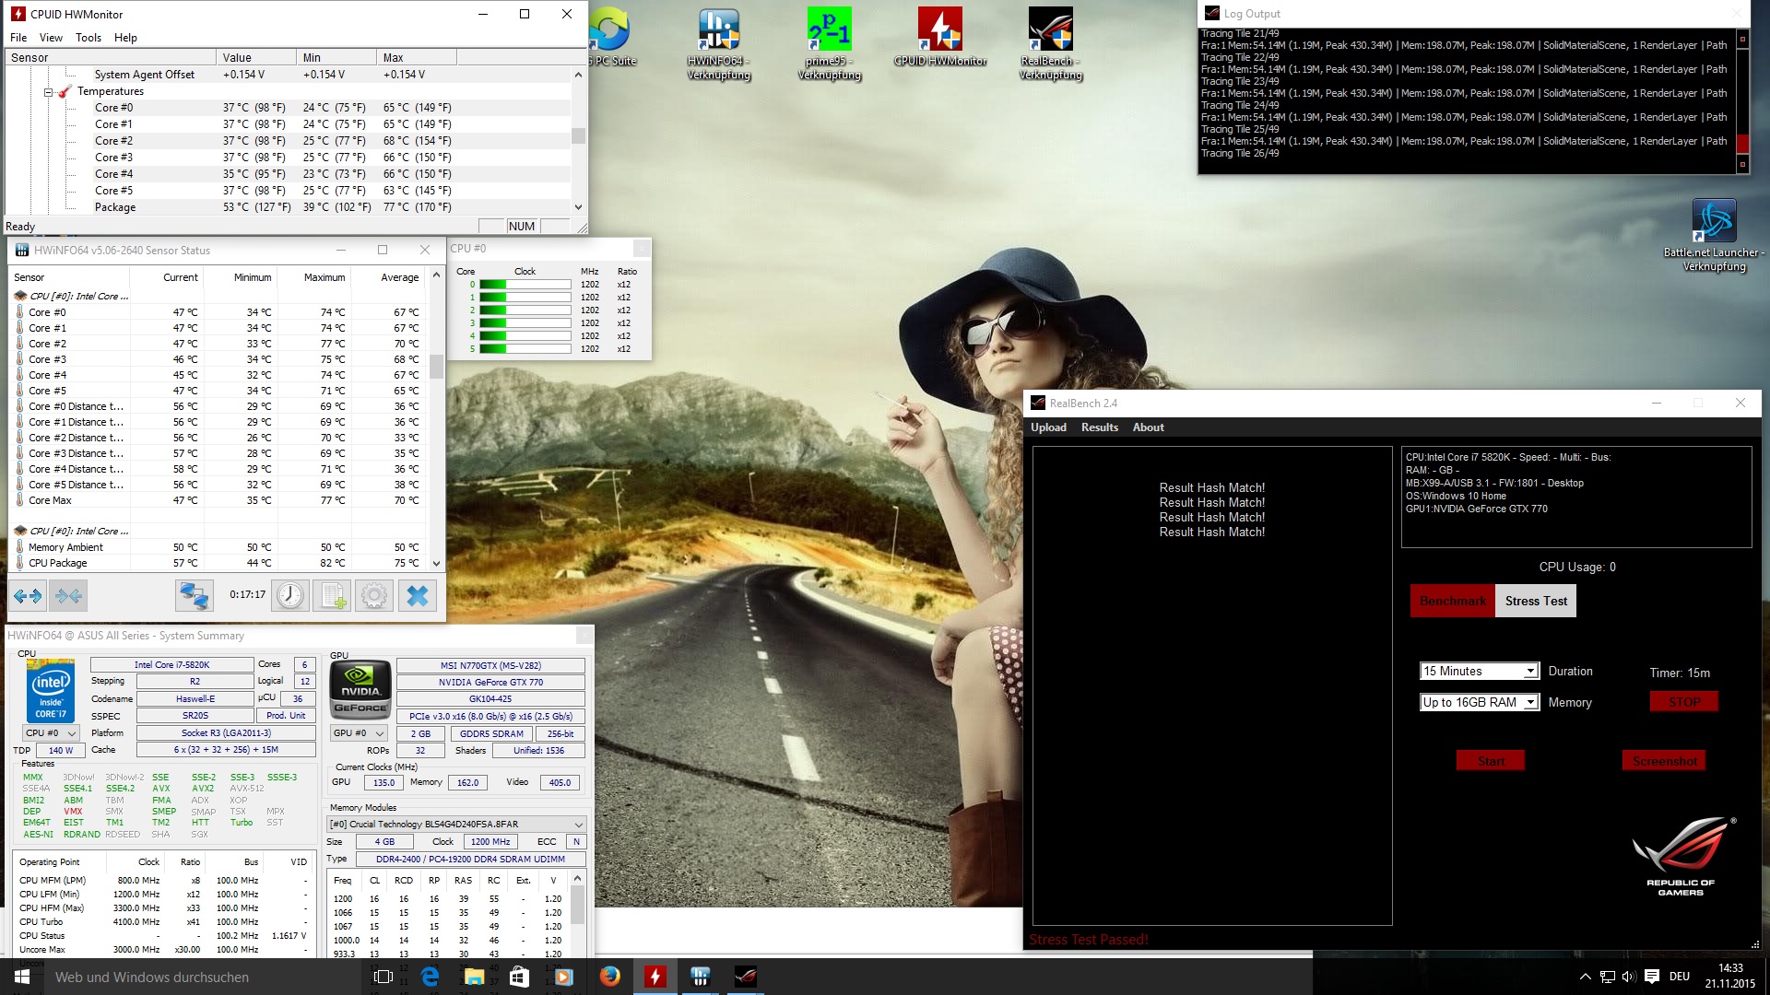Open the Up to 16GB RAM dropdown
1770x995 pixels.
pos(1530,703)
